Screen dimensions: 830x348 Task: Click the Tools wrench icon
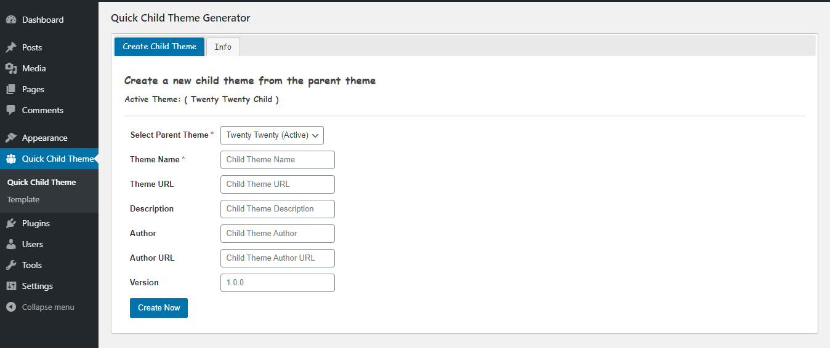click(x=11, y=265)
